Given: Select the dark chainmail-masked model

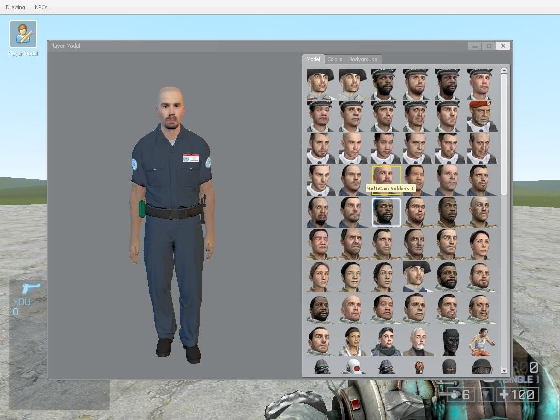Looking at the screenshot, I should click(449, 342).
